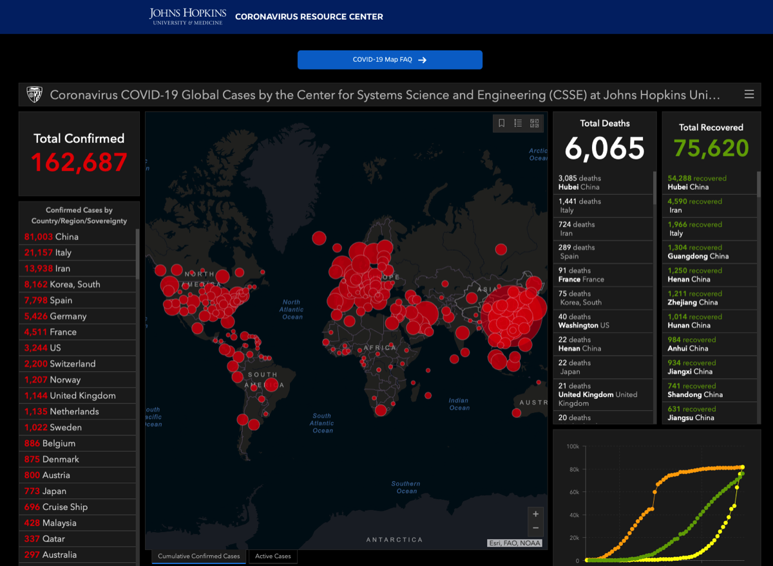Click 724 deaths Iran entry

click(x=603, y=229)
